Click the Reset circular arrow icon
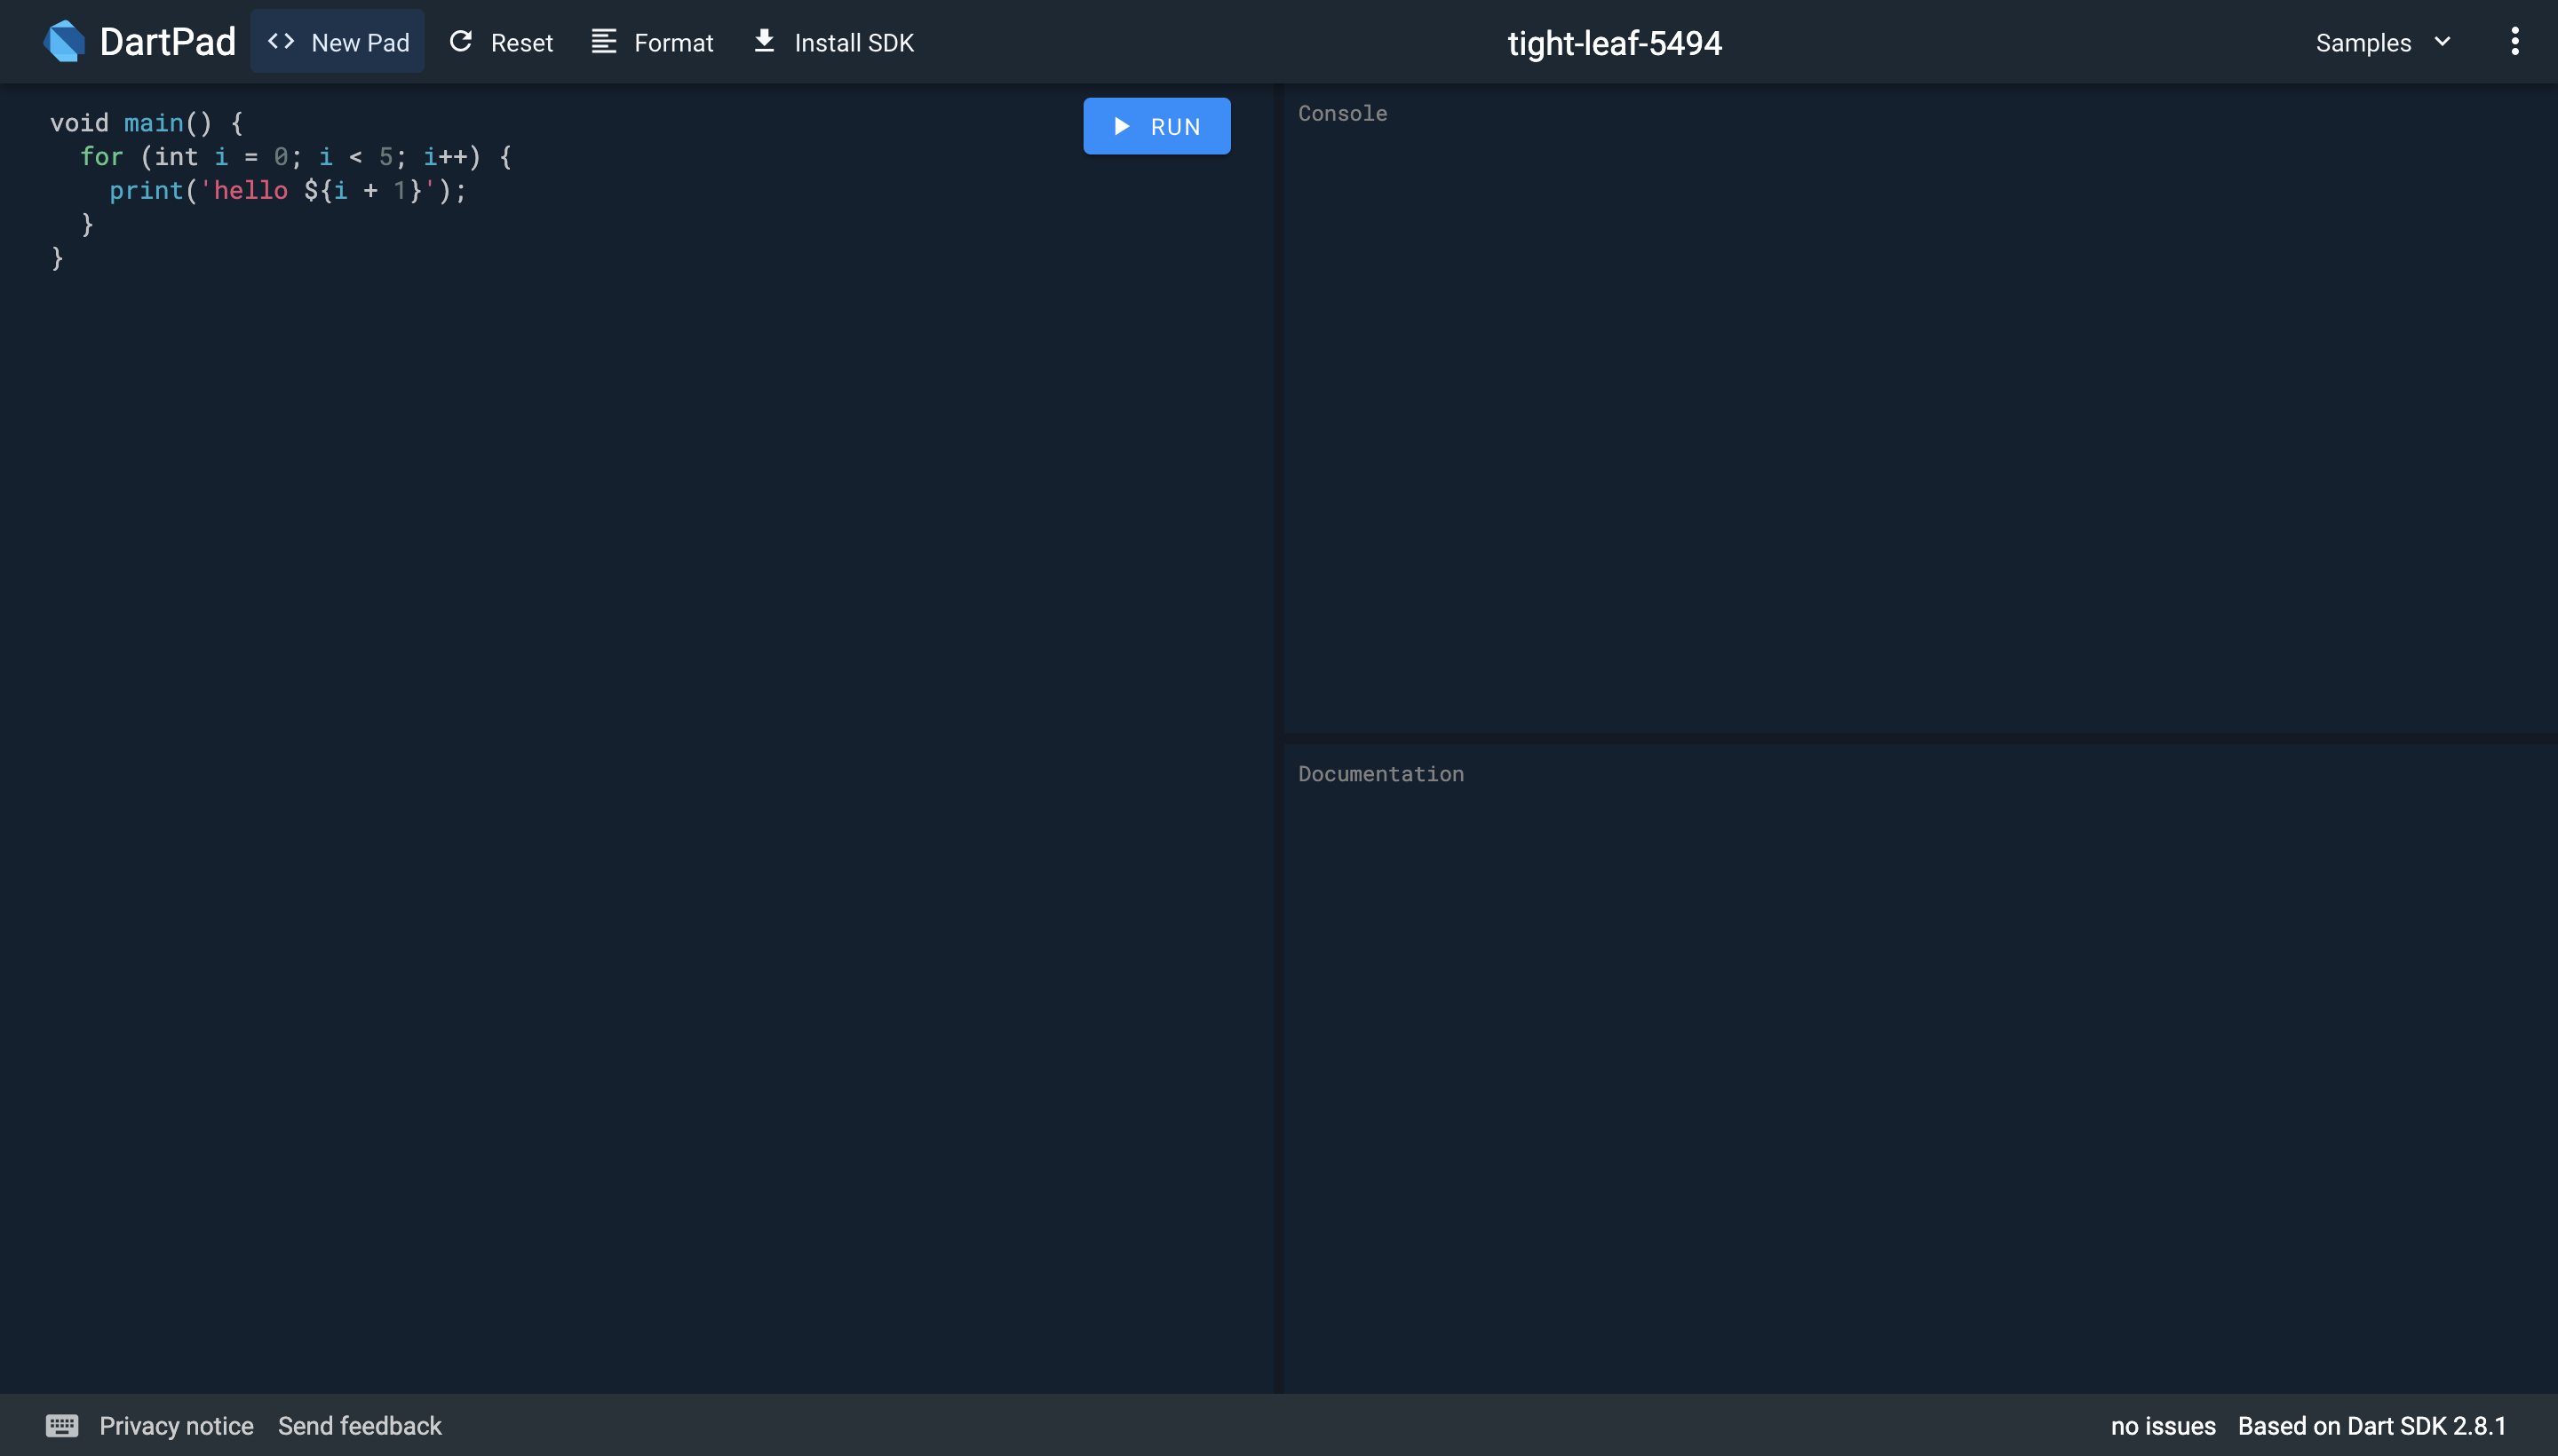 460,42
